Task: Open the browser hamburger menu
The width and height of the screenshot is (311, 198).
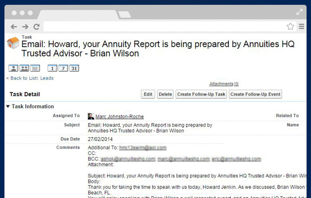Action: click(302, 26)
